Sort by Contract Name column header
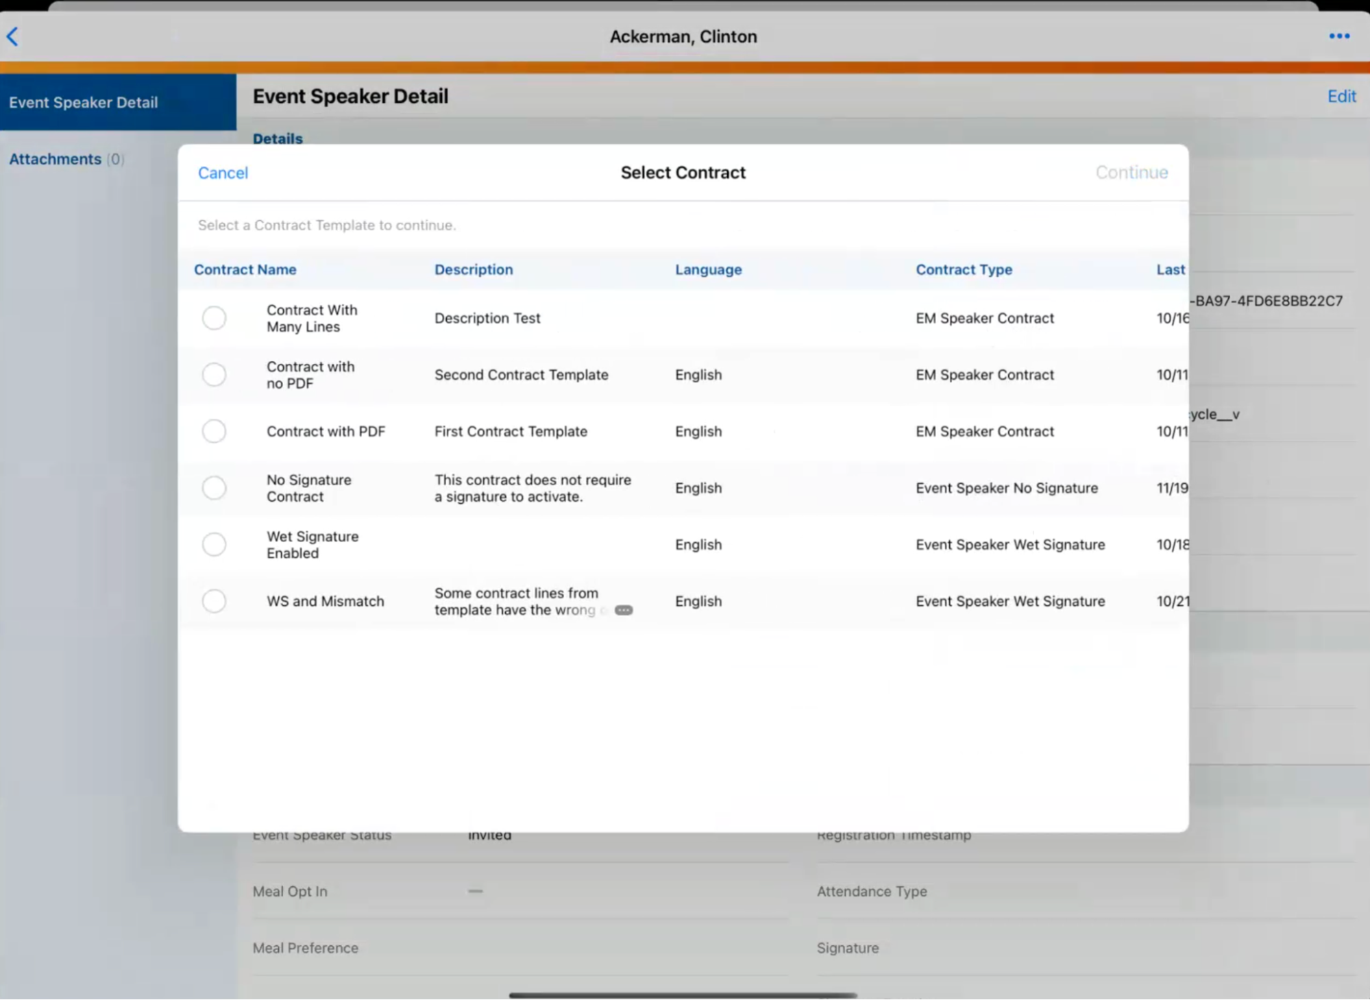Screen dimensions: 1370x1000 click(x=245, y=269)
